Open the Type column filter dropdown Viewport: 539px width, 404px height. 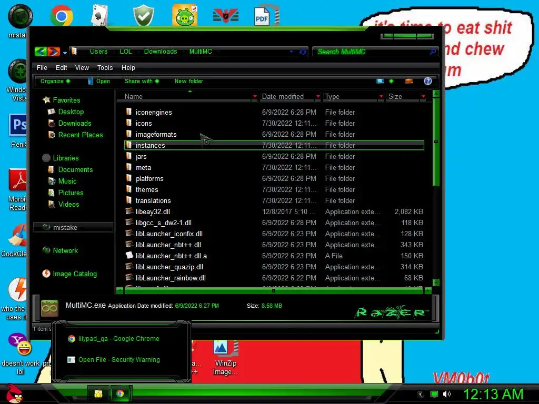[x=381, y=97]
